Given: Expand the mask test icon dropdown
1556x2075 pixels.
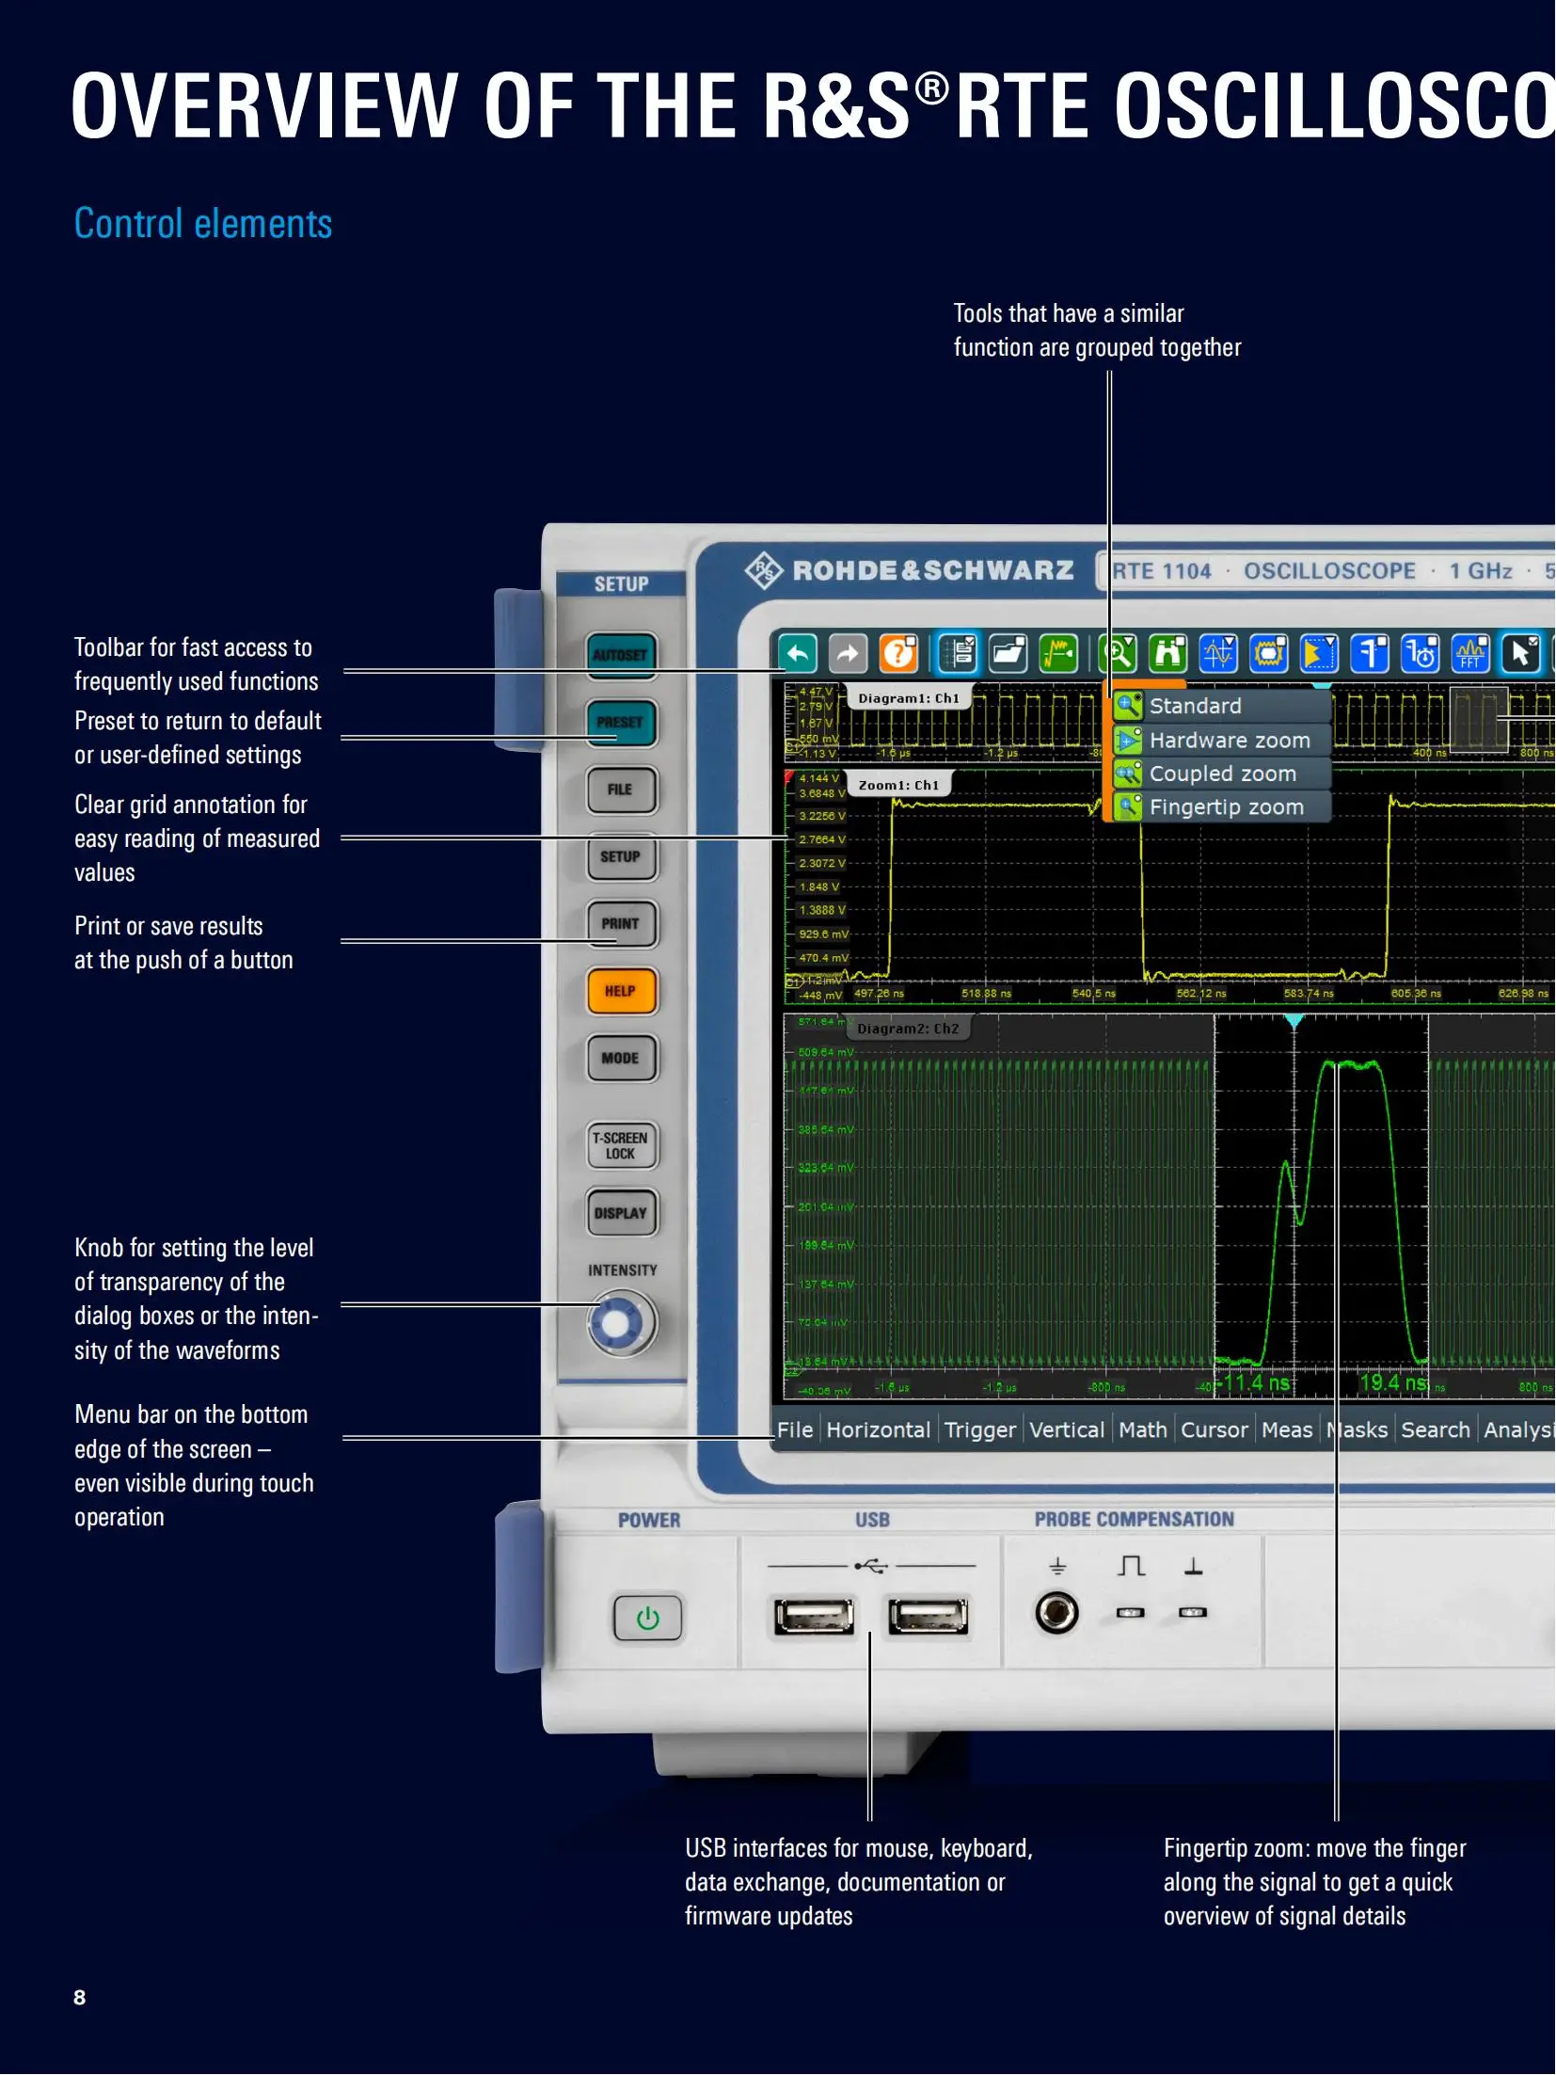Looking at the screenshot, I should [1281, 643].
